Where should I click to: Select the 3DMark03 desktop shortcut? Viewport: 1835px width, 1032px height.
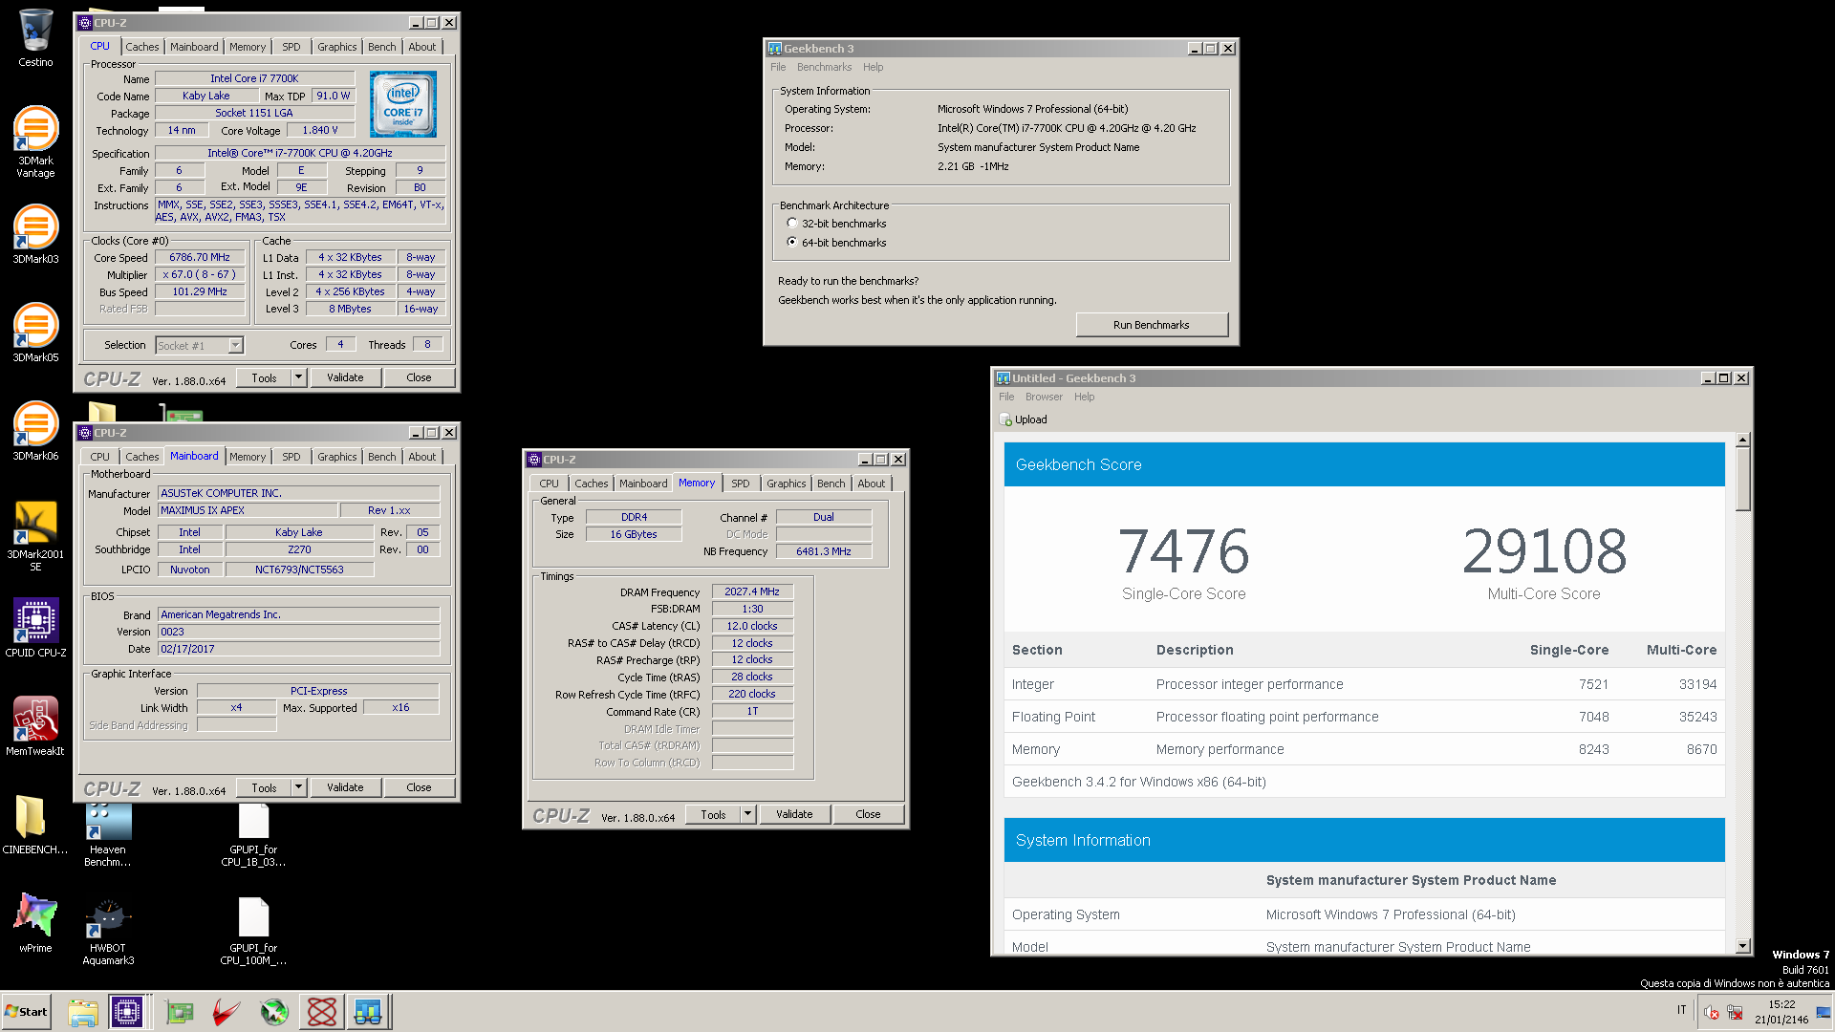35,234
